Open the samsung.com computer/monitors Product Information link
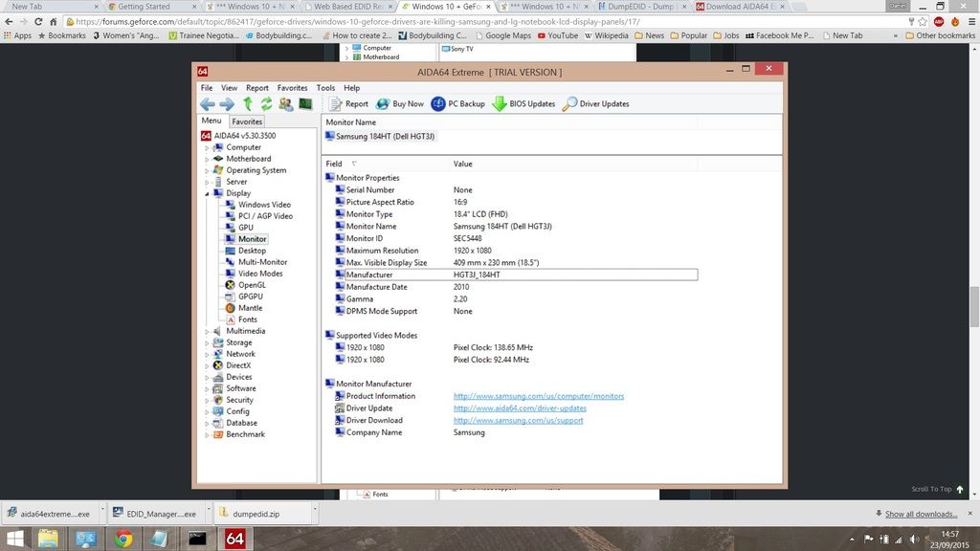Image resolution: width=980 pixels, height=551 pixels. (539, 396)
